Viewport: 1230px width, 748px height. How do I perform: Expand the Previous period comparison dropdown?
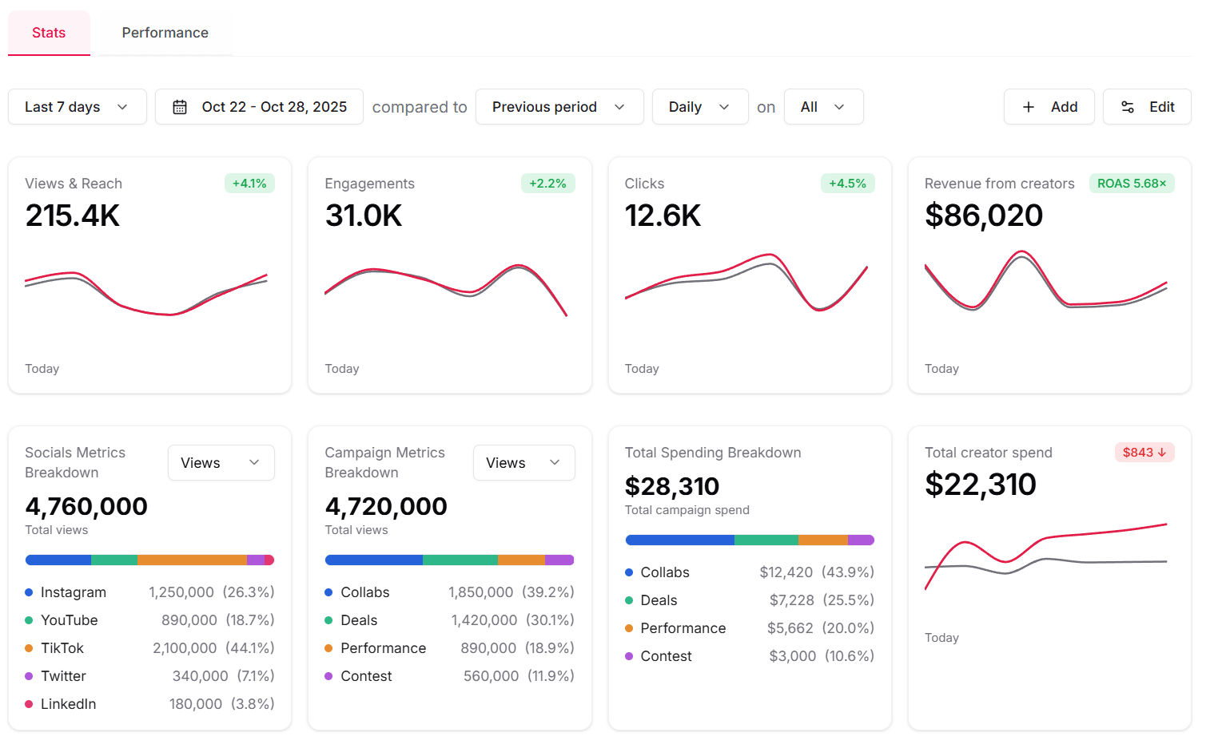click(559, 107)
